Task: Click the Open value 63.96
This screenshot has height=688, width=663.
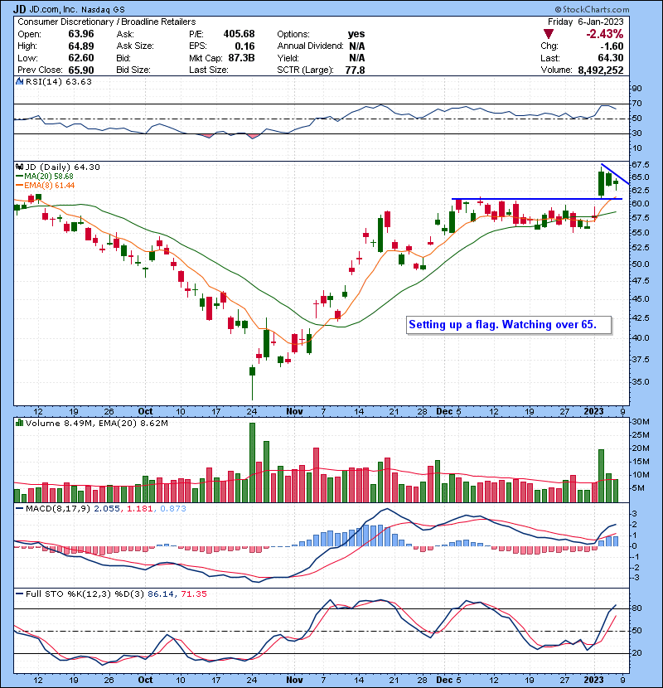Action: [81, 34]
